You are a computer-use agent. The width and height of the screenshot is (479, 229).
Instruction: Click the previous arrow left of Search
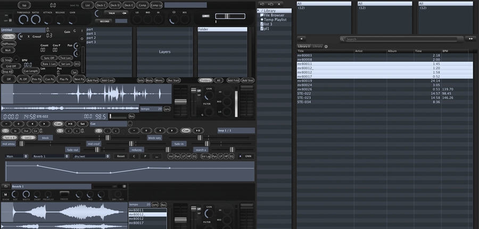point(302,39)
